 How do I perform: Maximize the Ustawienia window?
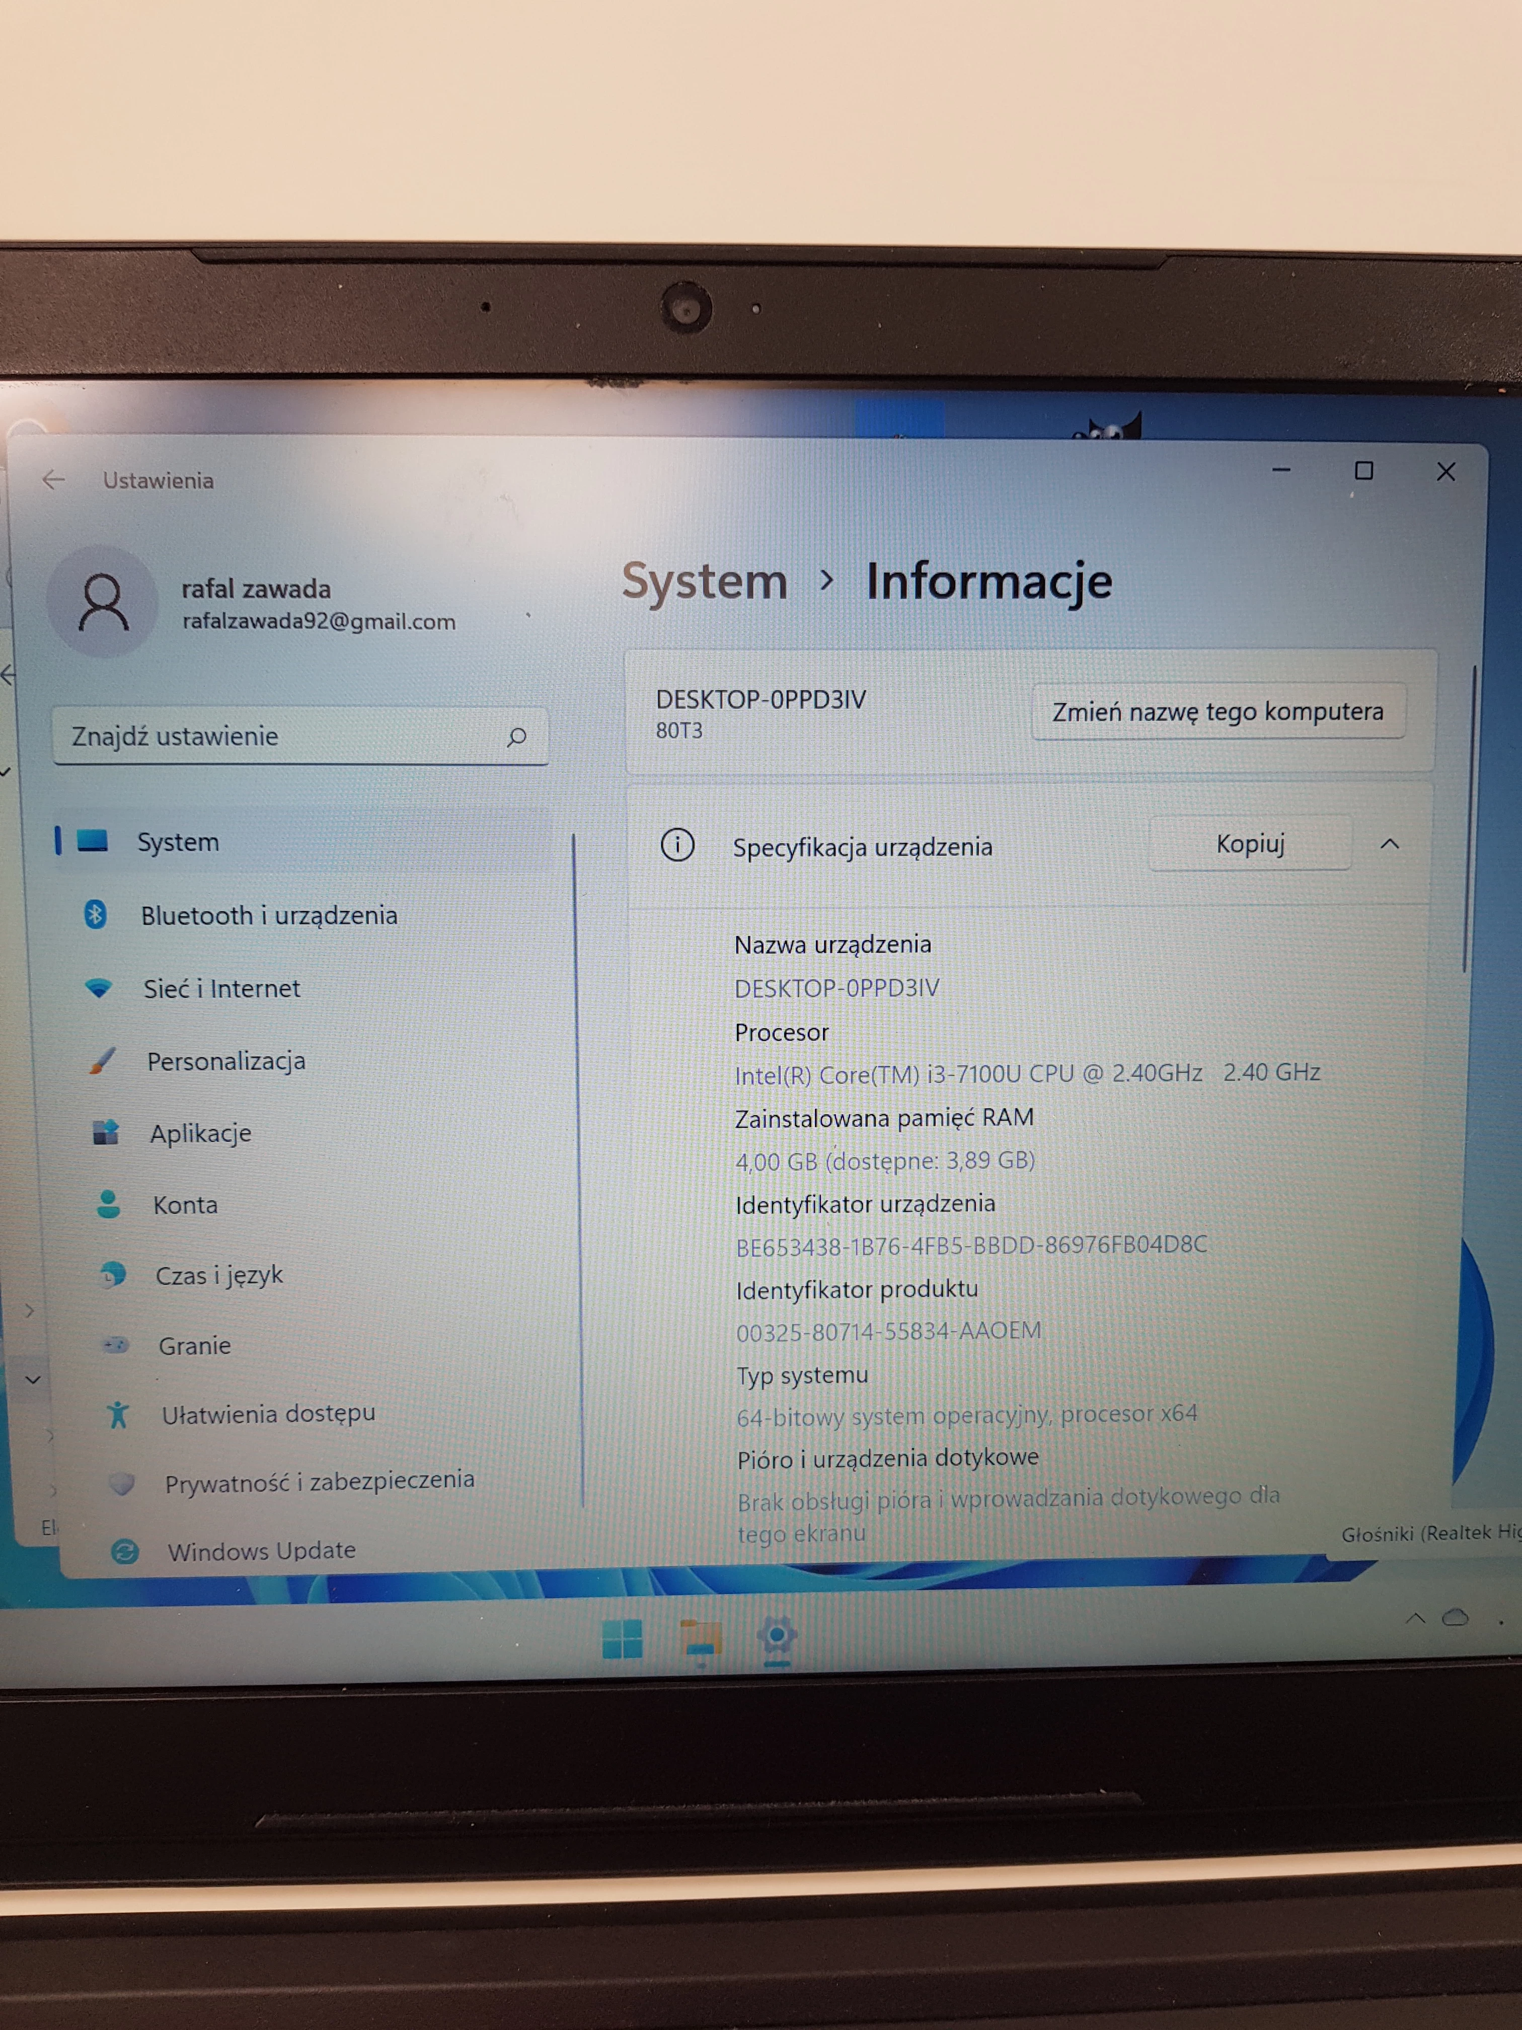1364,471
